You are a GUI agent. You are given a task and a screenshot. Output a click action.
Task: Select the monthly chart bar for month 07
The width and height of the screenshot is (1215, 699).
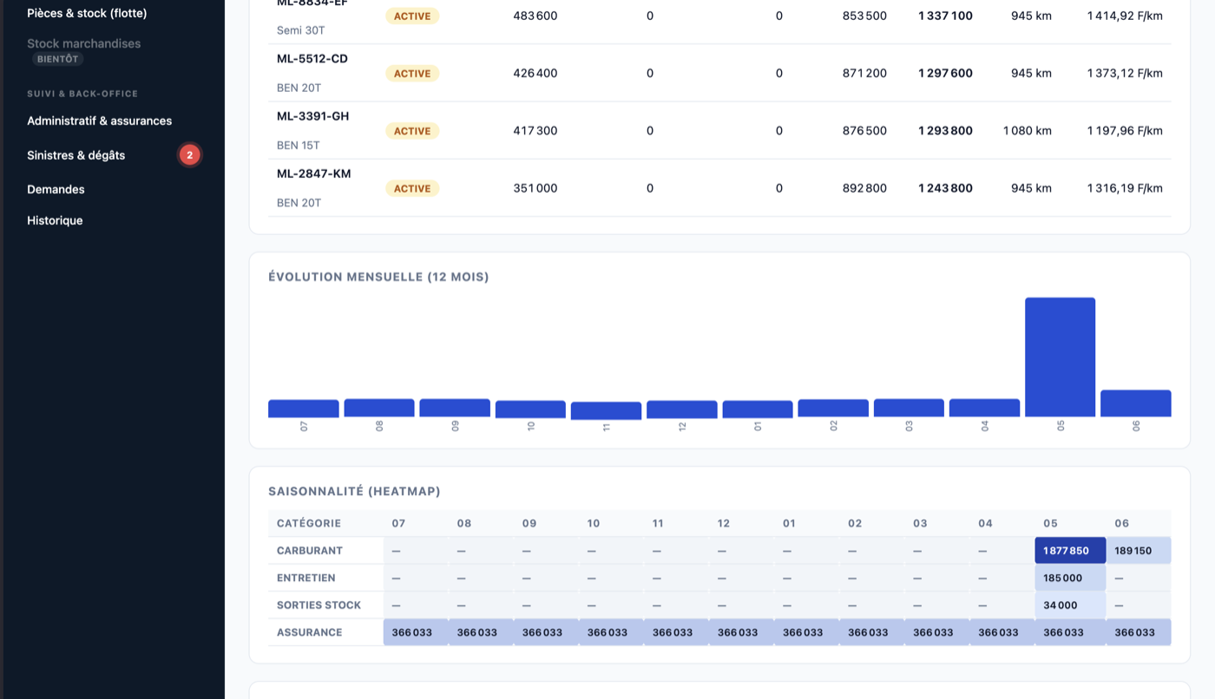coord(304,408)
